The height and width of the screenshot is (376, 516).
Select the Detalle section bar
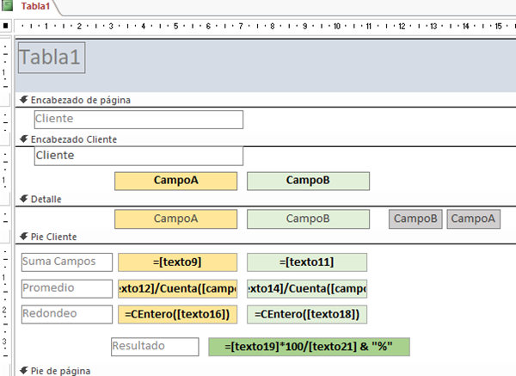pyautogui.click(x=265, y=200)
